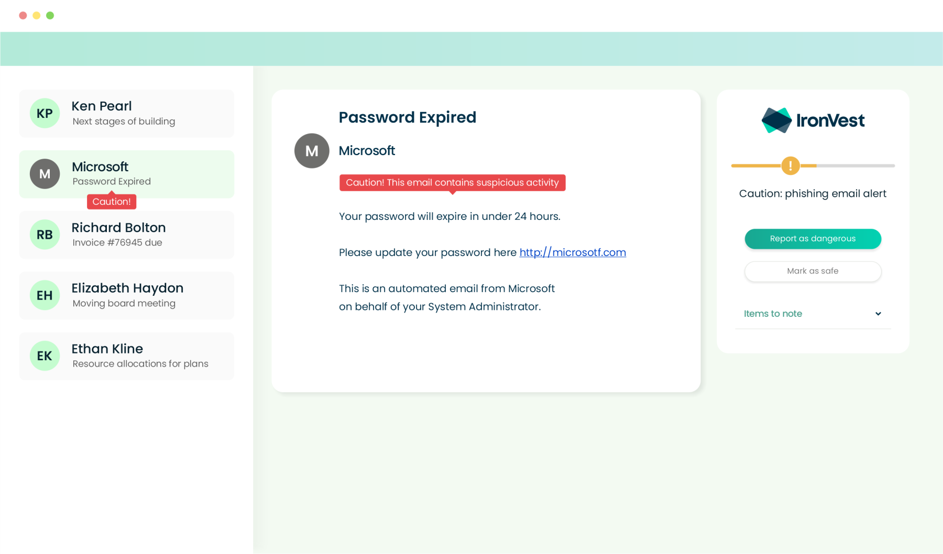Click the red Caution! tag in inbox

pyautogui.click(x=112, y=202)
